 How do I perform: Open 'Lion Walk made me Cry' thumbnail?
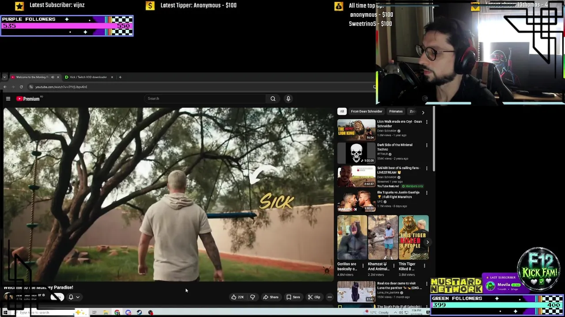coord(356,130)
